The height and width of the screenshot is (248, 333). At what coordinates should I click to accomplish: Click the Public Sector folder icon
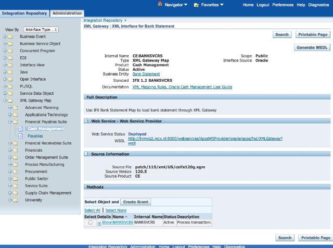(x=16, y=179)
